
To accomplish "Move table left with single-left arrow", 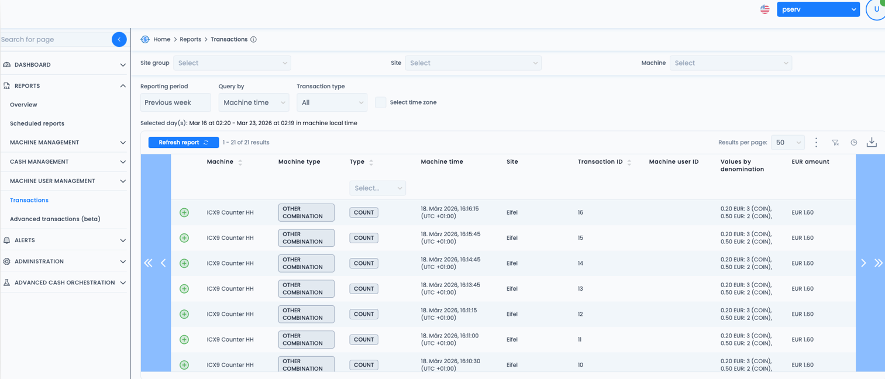I will 163,263.
